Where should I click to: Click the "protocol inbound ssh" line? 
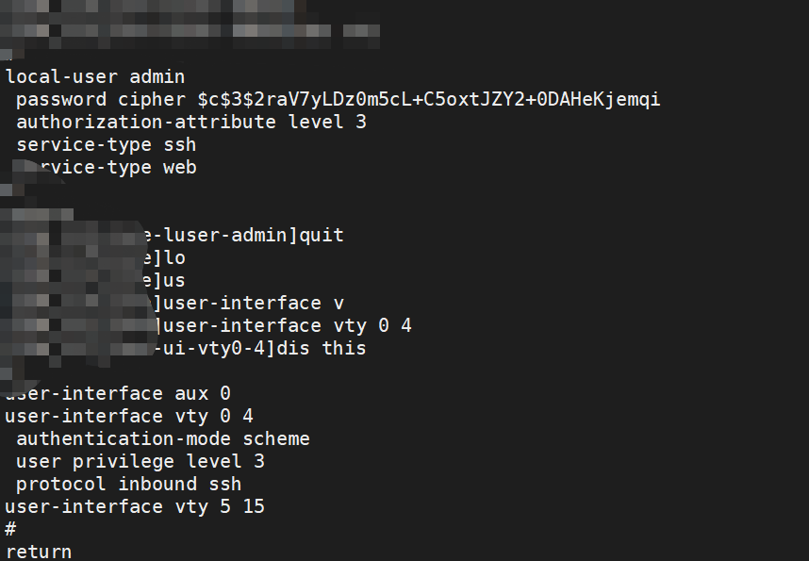(x=129, y=484)
